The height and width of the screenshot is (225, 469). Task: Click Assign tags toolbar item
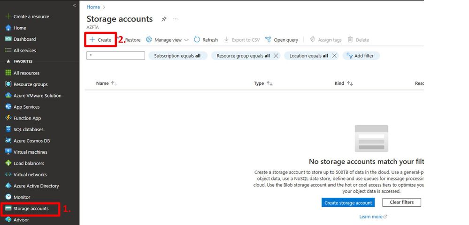pyautogui.click(x=326, y=40)
